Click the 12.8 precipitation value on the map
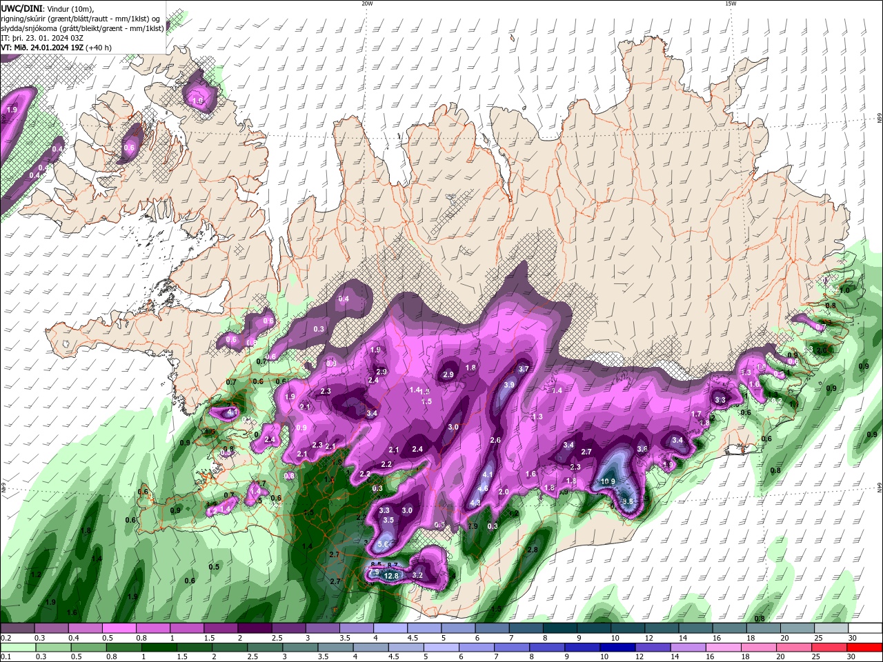883x662 pixels. (x=392, y=576)
